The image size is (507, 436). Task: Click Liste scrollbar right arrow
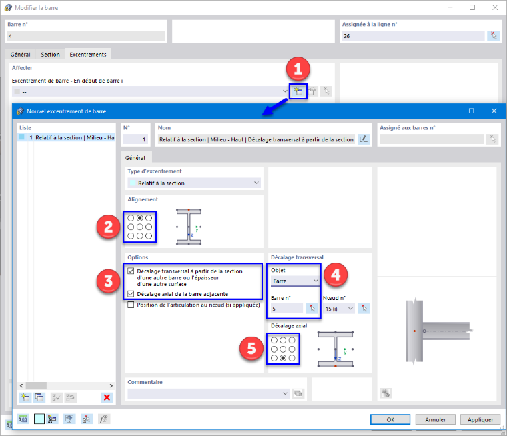coord(111,385)
